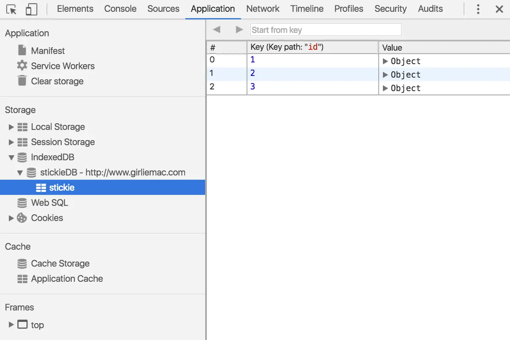Click the Start from key field

pyautogui.click(x=326, y=30)
